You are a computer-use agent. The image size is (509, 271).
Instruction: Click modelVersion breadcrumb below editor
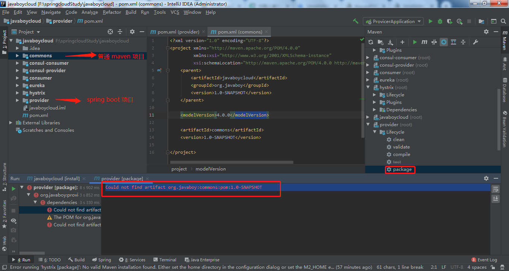tap(211, 169)
